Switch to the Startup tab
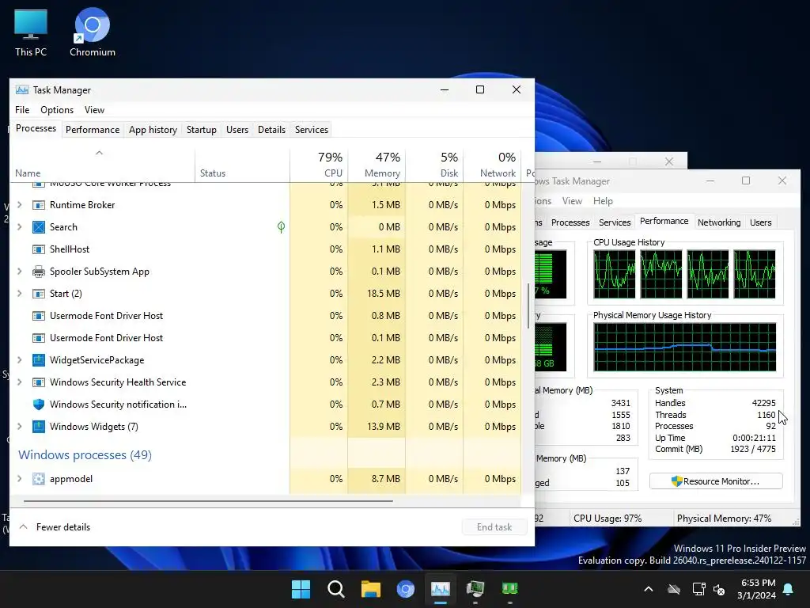 pyautogui.click(x=202, y=130)
